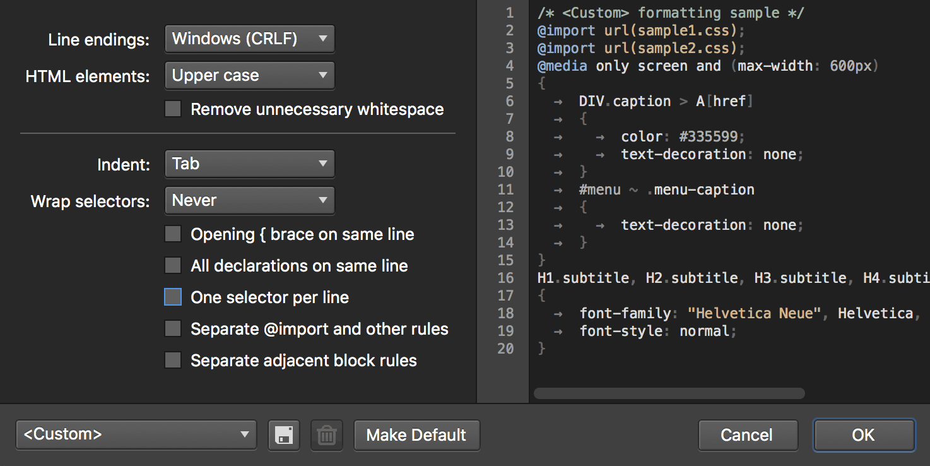Image resolution: width=930 pixels, height=466 pixels.
Task: Click the '@media only screen' line
Action: 708,66
